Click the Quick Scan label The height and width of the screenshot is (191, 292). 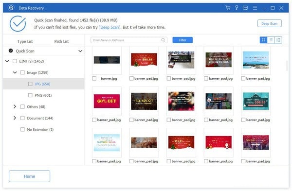tap(25, 51)
